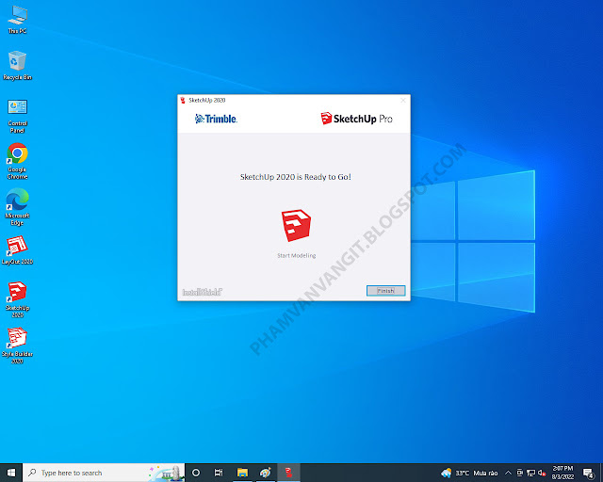Click the Finish button in installer

pos(385,291)
